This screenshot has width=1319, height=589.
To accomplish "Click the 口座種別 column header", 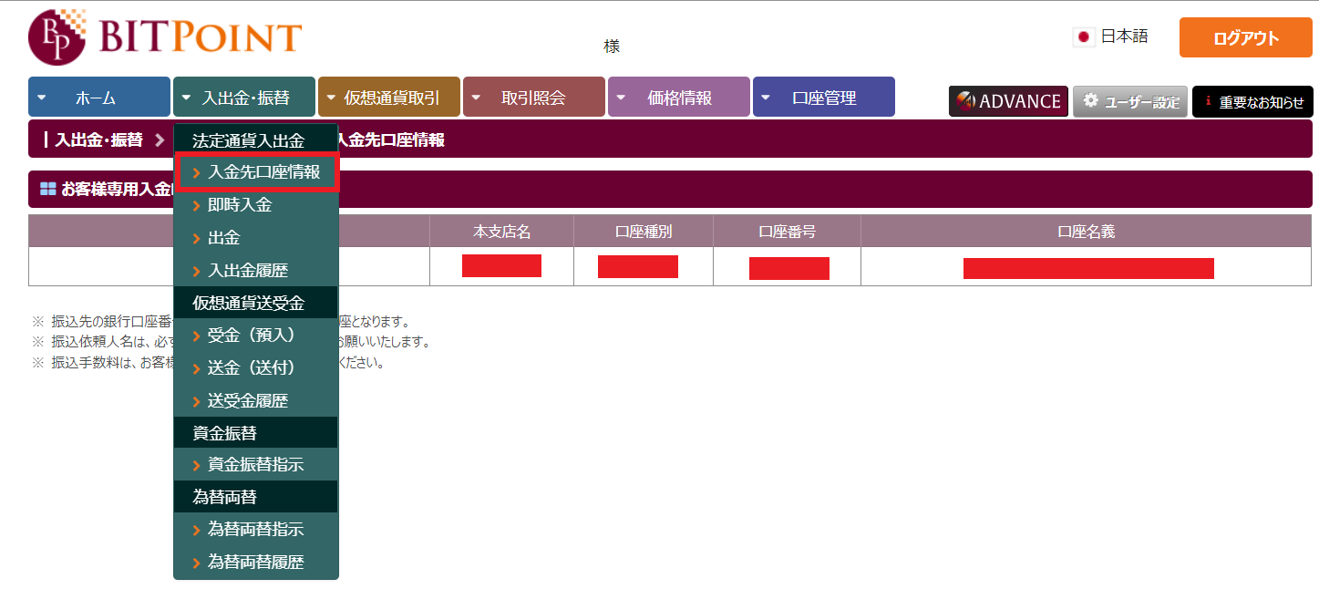I will 644,232.
